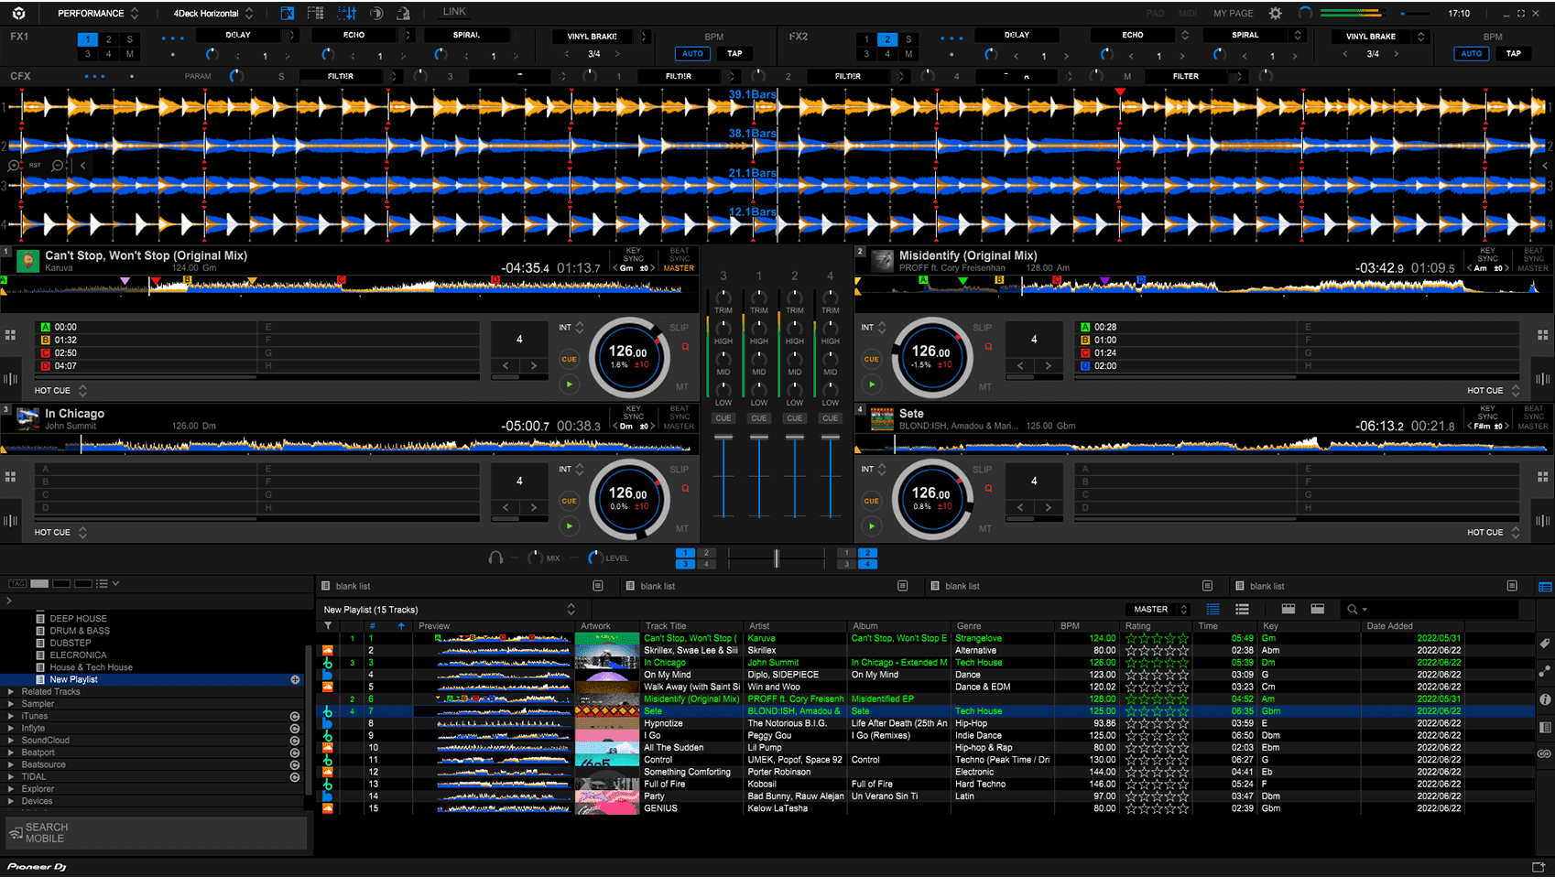This screenshot has width=1555, height=888.
Task: Click the waveform RST reset icon
Action: 35,166
